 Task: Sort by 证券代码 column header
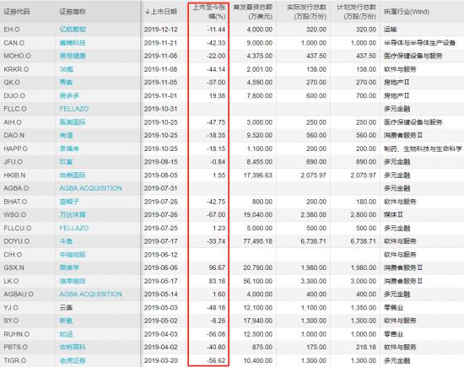tap(17, 12)
